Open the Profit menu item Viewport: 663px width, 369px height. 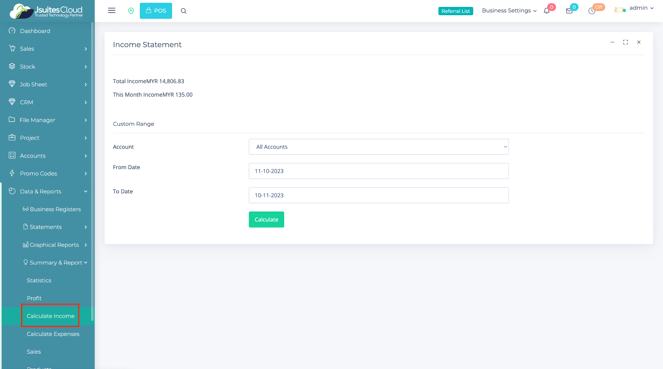click(34, 298)
